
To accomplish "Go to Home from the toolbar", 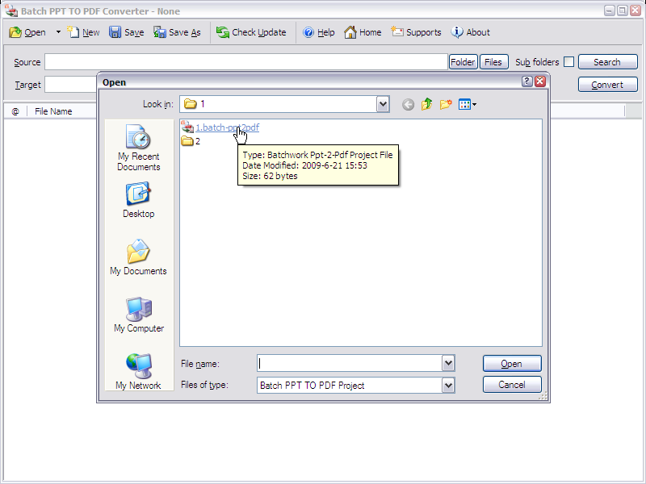I will coord(363,32).
